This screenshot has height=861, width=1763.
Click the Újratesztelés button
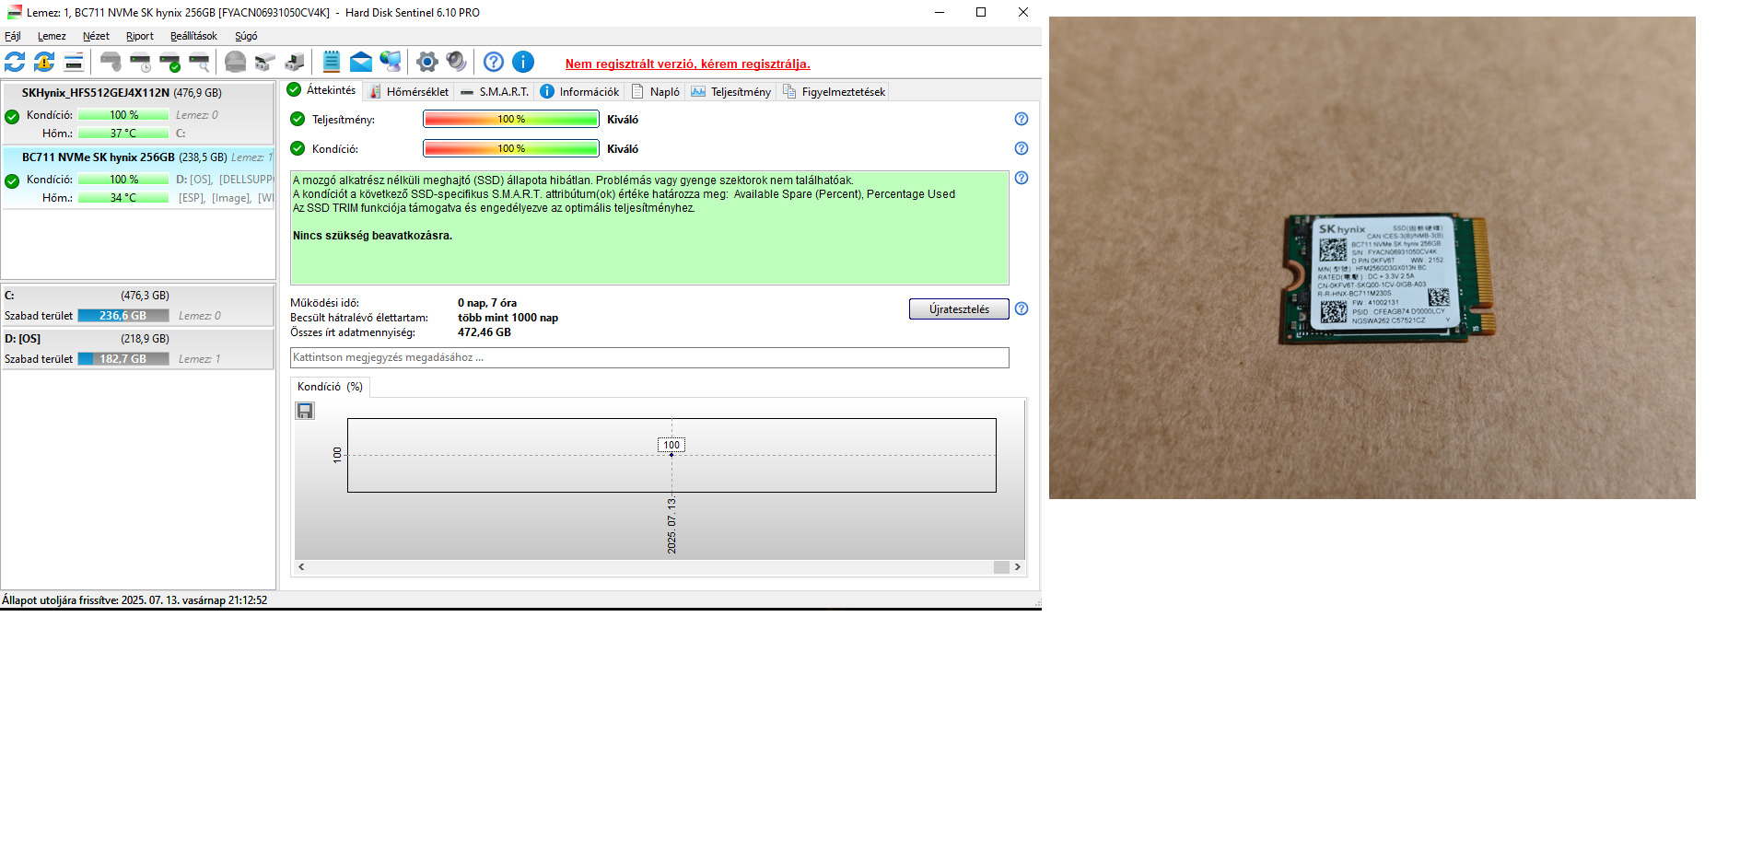(x=959, y=309)
